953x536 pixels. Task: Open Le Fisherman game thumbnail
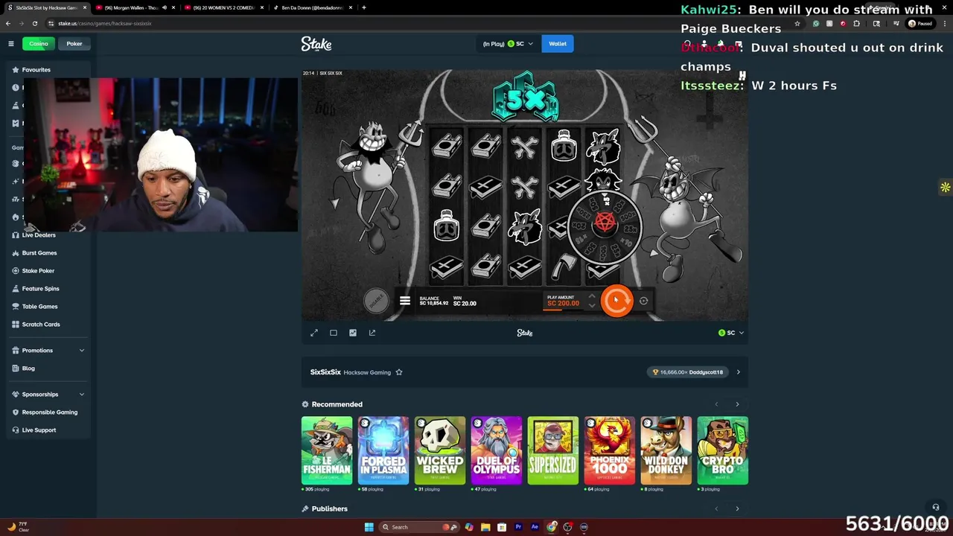click(327, 450)
